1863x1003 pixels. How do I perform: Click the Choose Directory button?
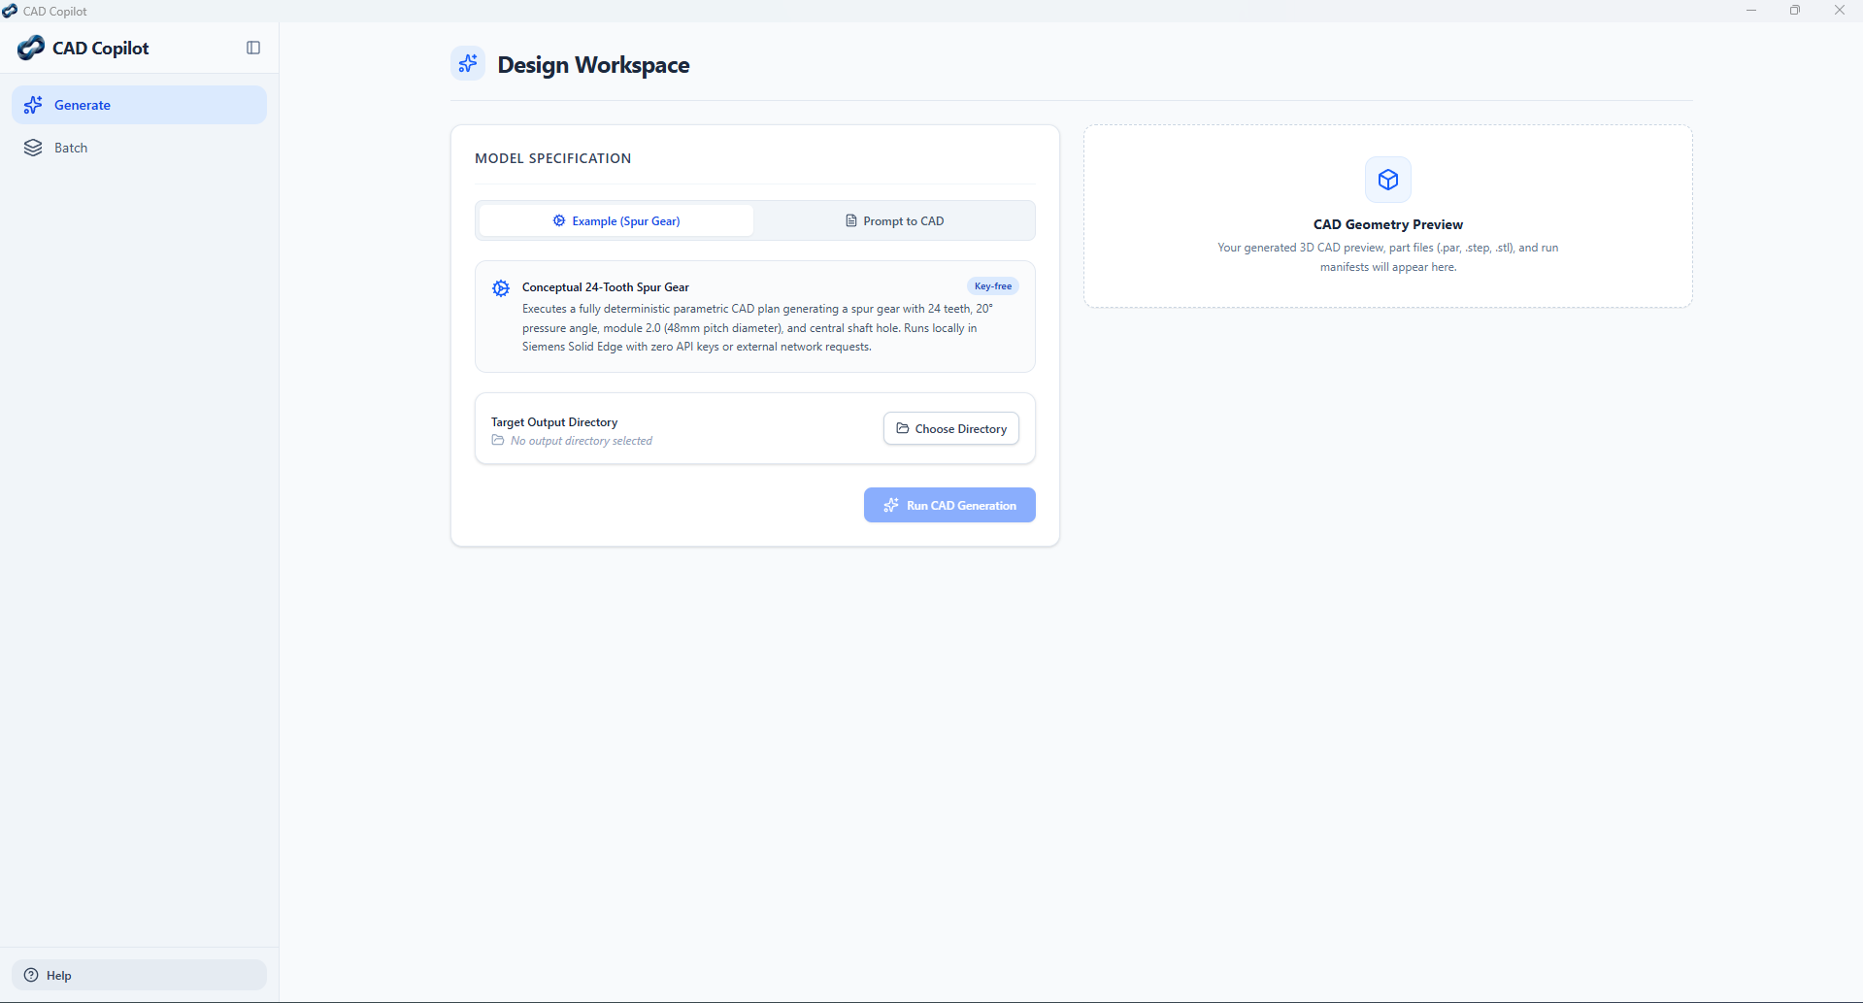951,428
